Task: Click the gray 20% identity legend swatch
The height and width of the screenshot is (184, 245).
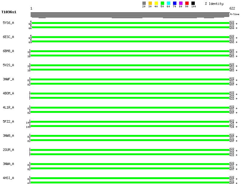Action: 144,3
